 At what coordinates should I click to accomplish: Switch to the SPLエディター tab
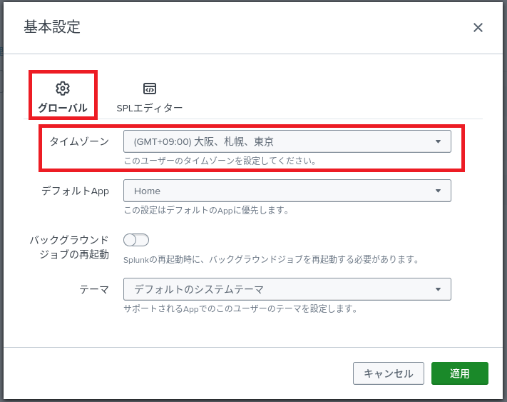150,109
